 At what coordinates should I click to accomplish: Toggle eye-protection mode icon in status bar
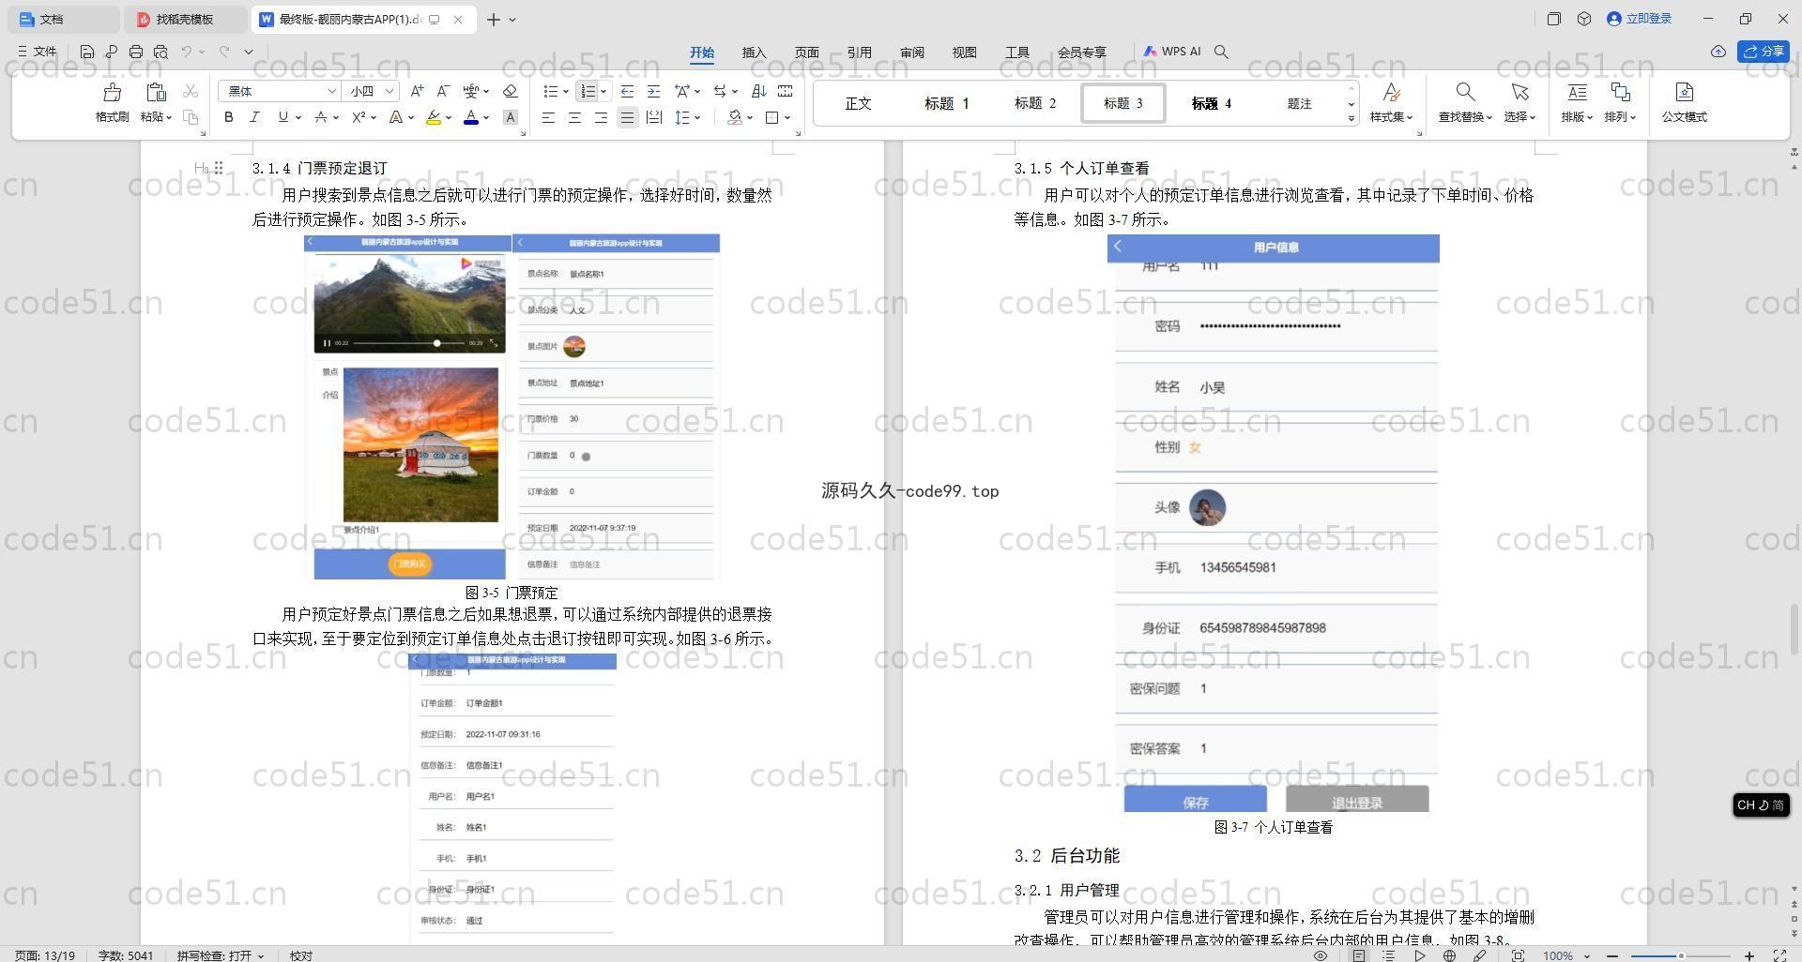pyautogui.click(x=1321, y=955)
